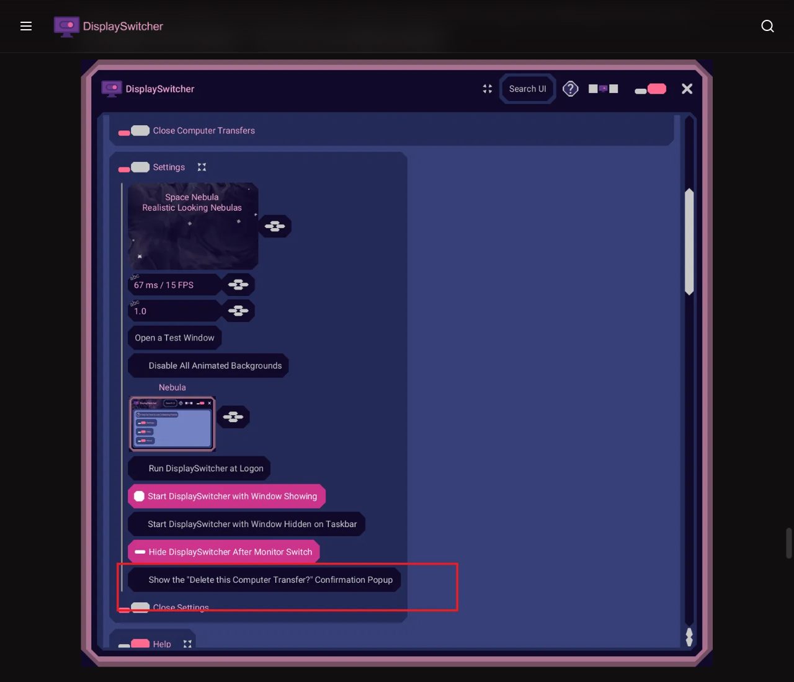Open the help question mark icon
Image resolution: width=794 pixels, height=682 pixels.
[x=571, y=89]
